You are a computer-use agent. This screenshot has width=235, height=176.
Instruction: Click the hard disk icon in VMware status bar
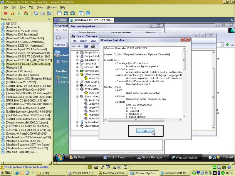[x=215, y=167]
